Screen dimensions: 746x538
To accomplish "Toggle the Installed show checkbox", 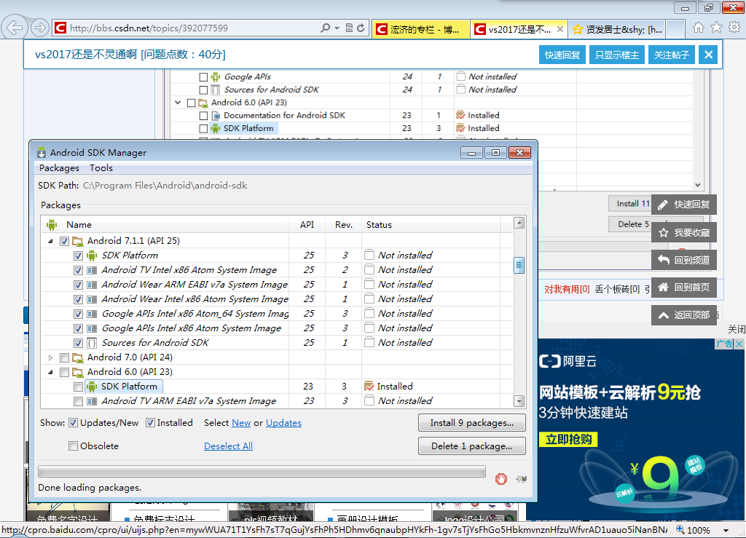I will pyautogui.click(x=150, y=422).
